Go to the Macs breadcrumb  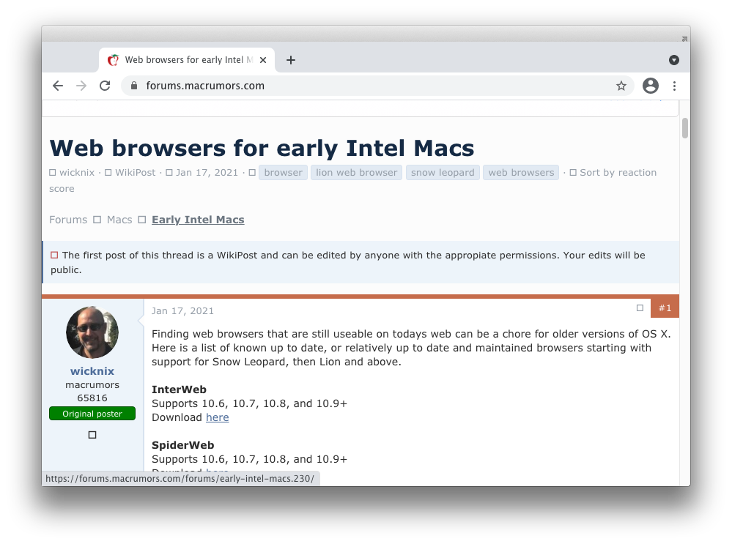click(119, 220)
